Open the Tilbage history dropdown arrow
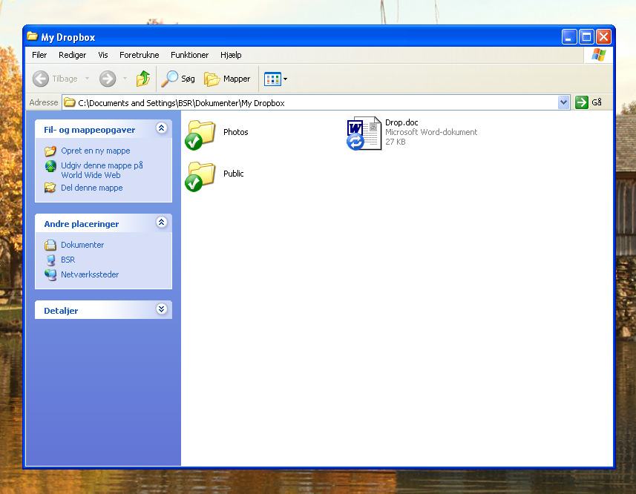Viewport: 636px width, 494px height. [87, 79]
